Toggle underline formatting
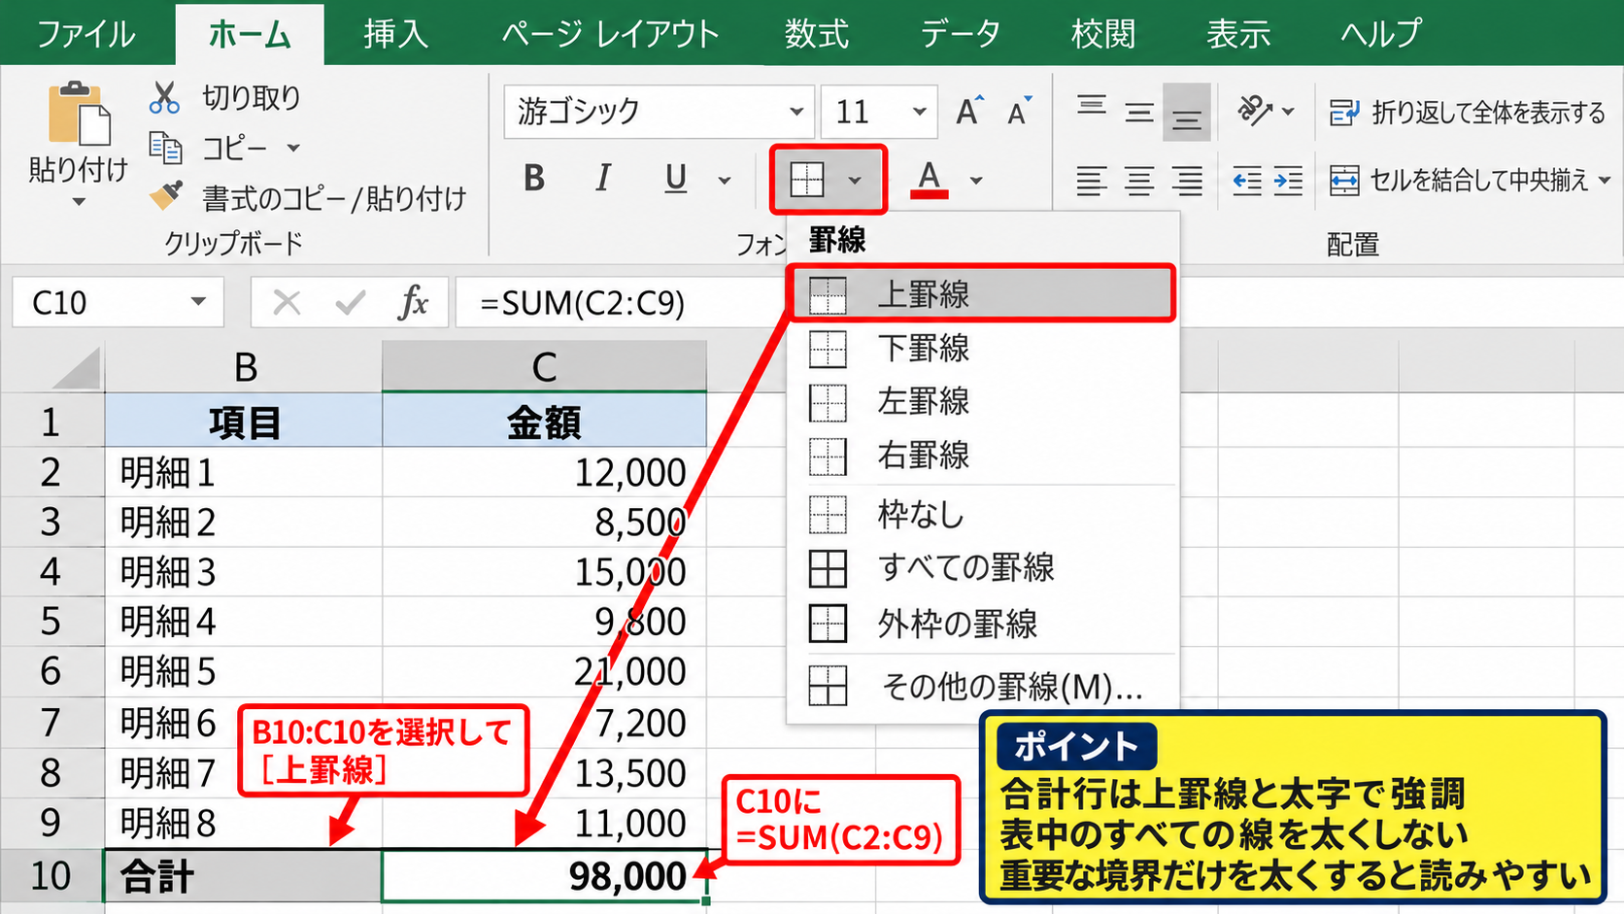 pyautogui.click(x=676, y=179)
